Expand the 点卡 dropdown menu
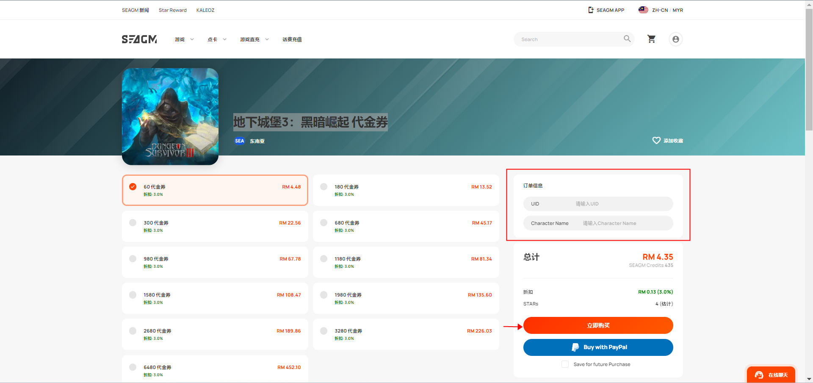Viewport: 813px width, 383px height. click(x=217, y=39)
